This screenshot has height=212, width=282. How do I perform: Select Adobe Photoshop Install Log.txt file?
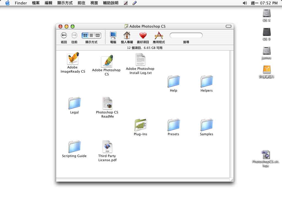140,60
